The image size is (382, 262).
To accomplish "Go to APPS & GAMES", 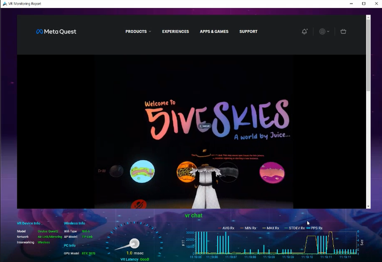I will 214,31.
